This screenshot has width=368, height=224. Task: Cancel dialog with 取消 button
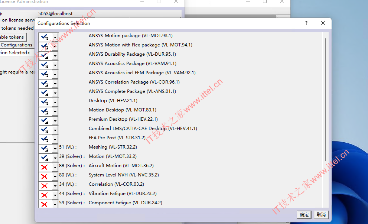(x=321, y=215)
